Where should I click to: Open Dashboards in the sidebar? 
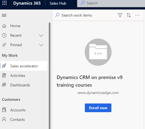(24, 85)
